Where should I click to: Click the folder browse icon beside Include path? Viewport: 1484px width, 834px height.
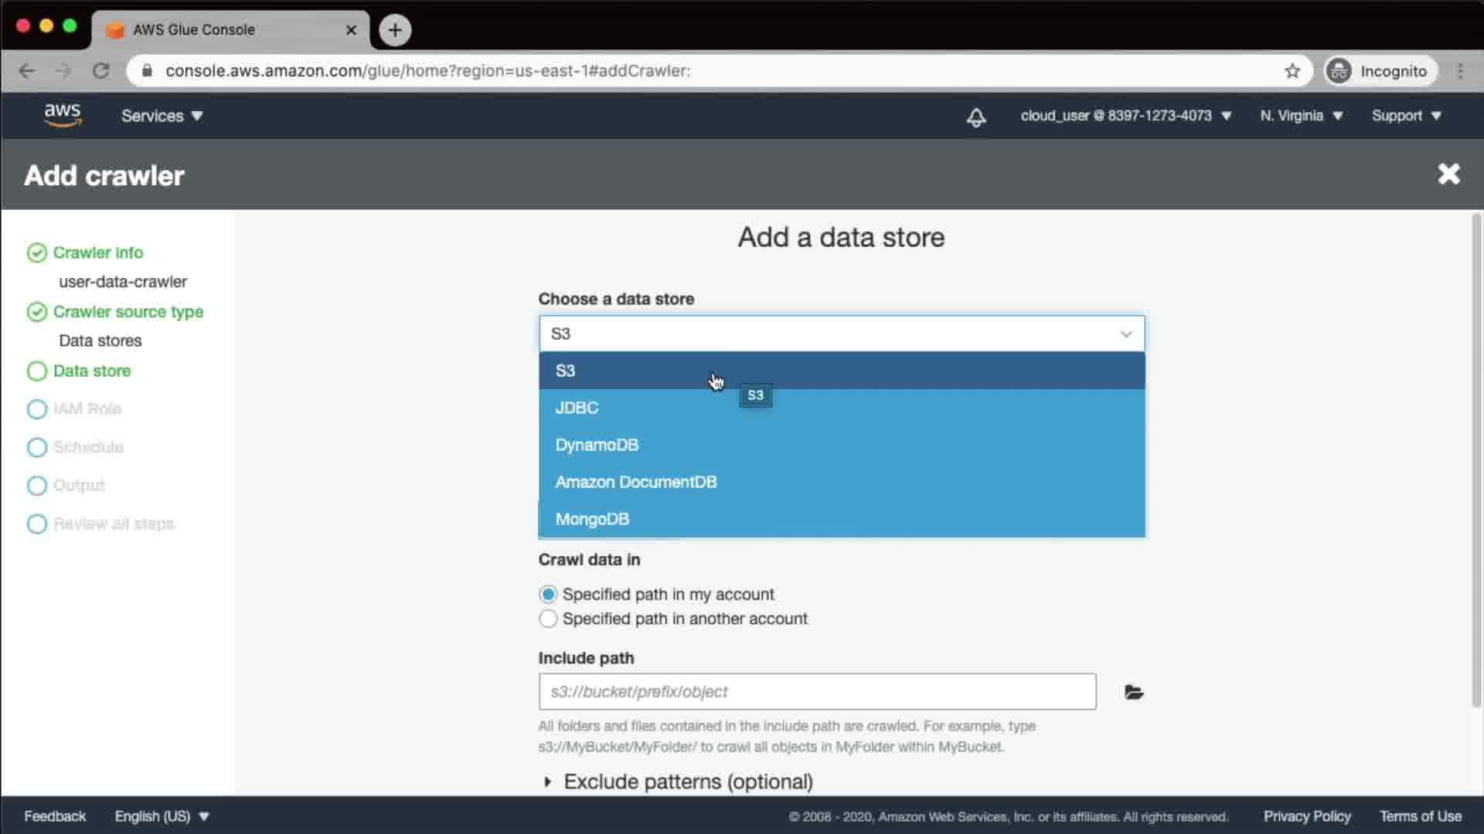[x=1133, y=692]
